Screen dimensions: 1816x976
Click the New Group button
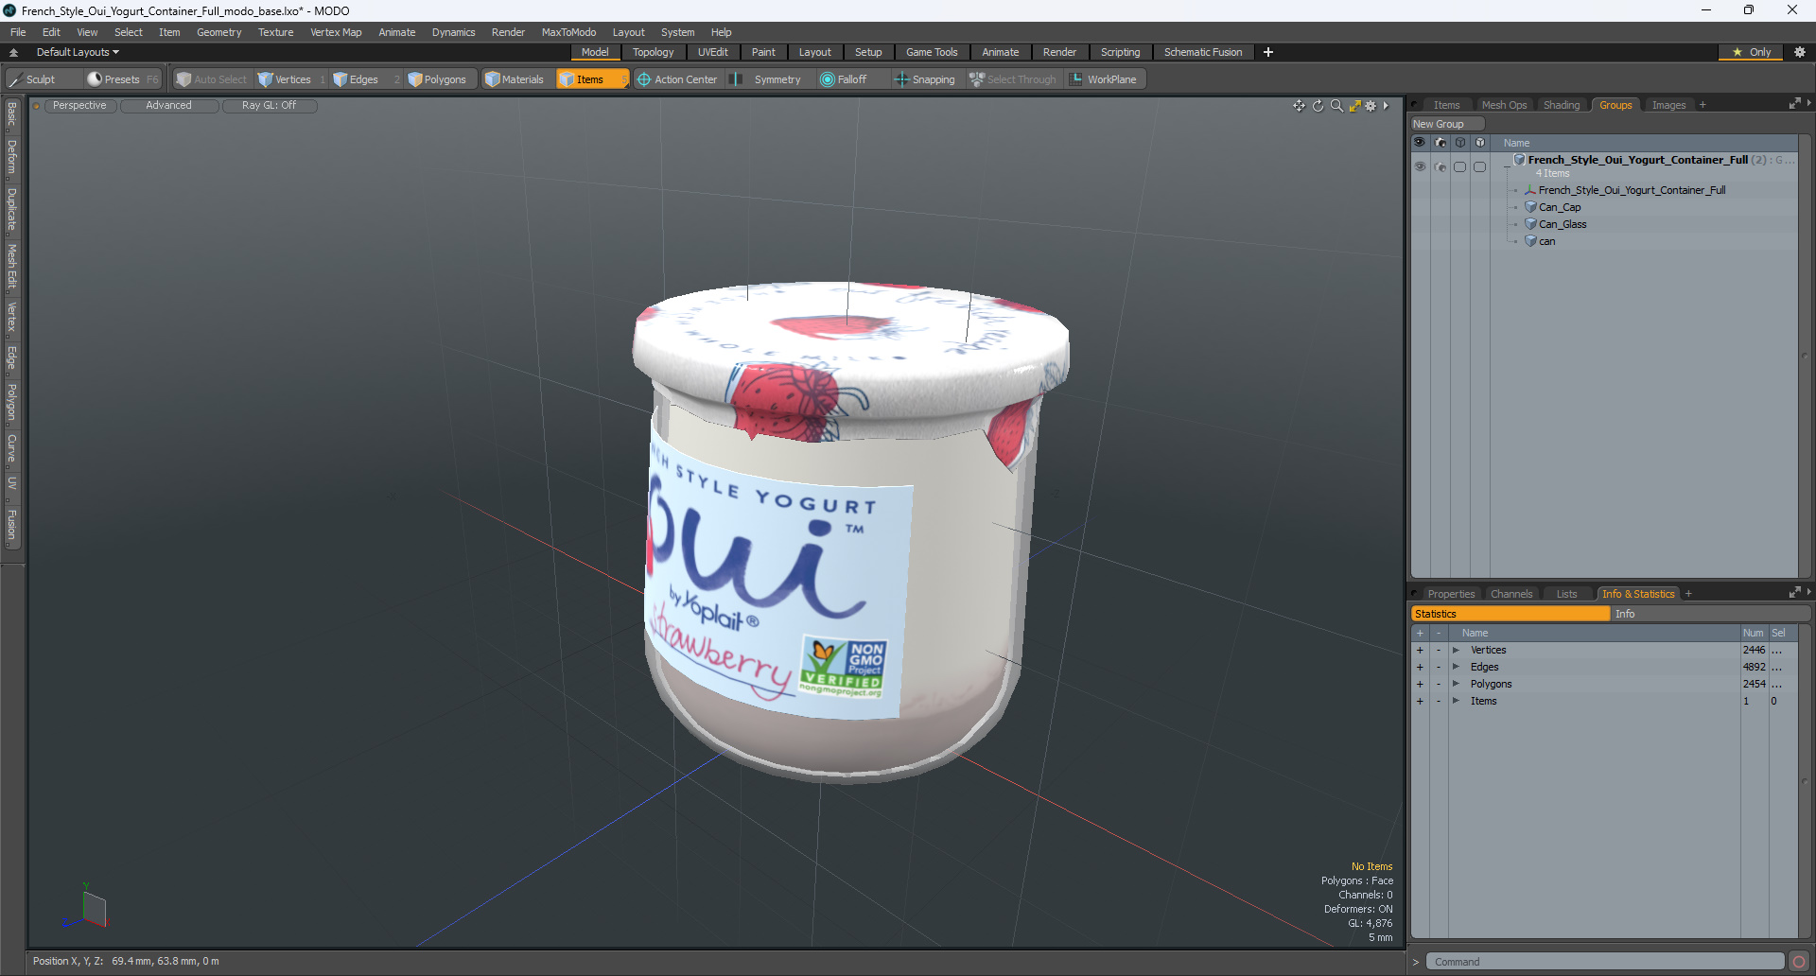1447,124
